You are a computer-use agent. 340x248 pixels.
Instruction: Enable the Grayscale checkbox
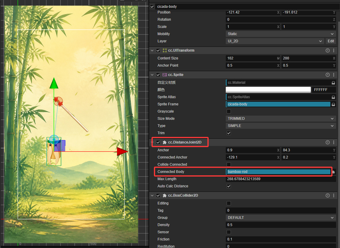[229, 111]
